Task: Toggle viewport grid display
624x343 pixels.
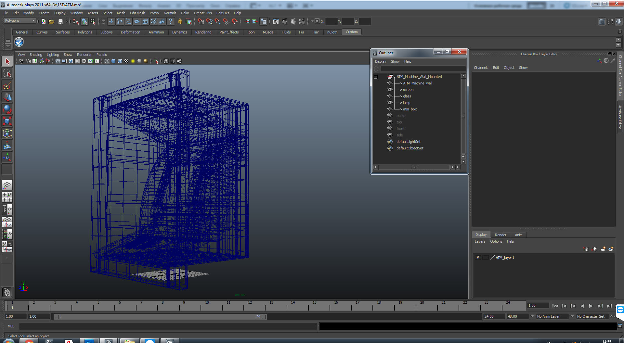Action: [x=58, y=61]
